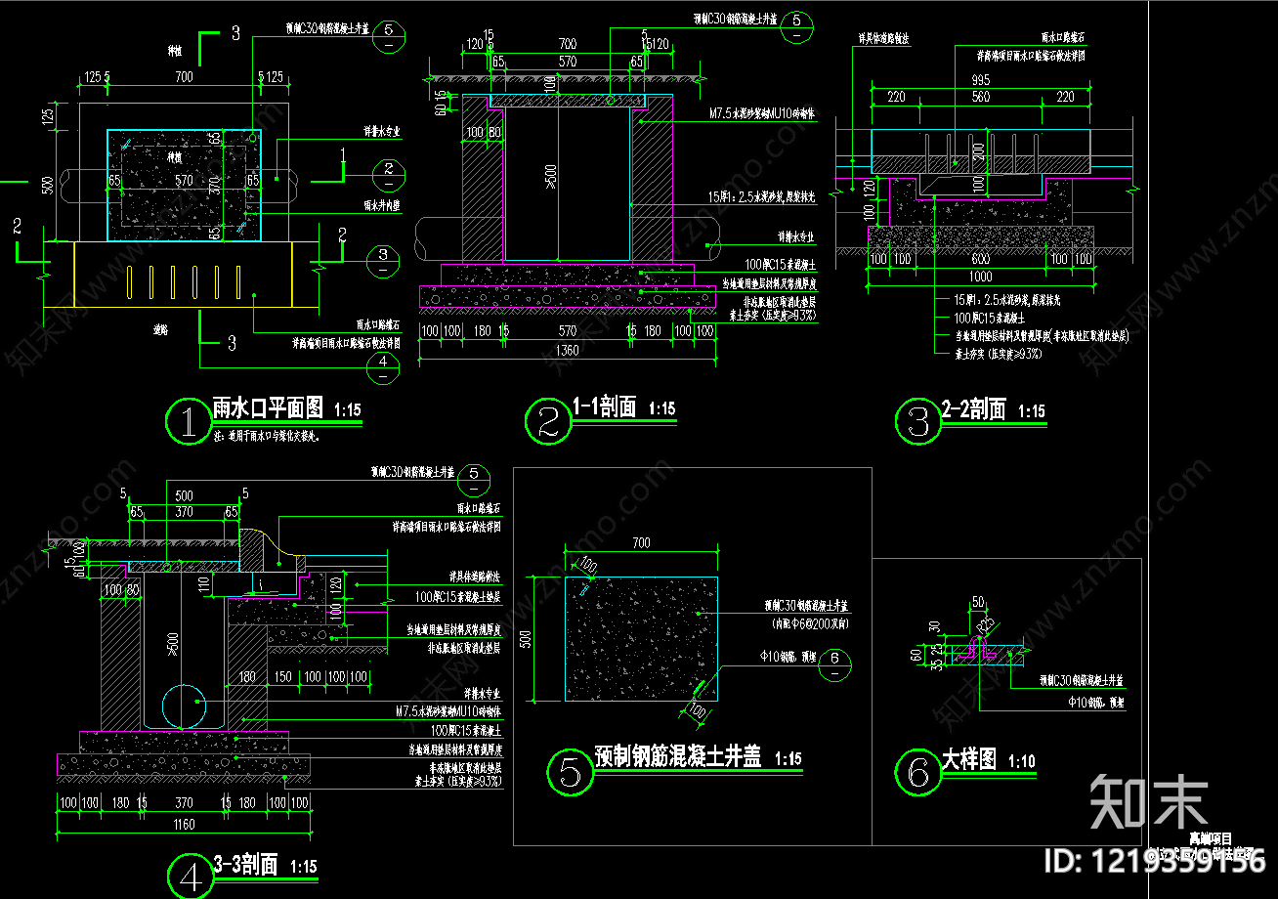The image size is (1278, 899).
Task: Click the speckled well cover in drawing 5
Action: (x=641, y=639)
